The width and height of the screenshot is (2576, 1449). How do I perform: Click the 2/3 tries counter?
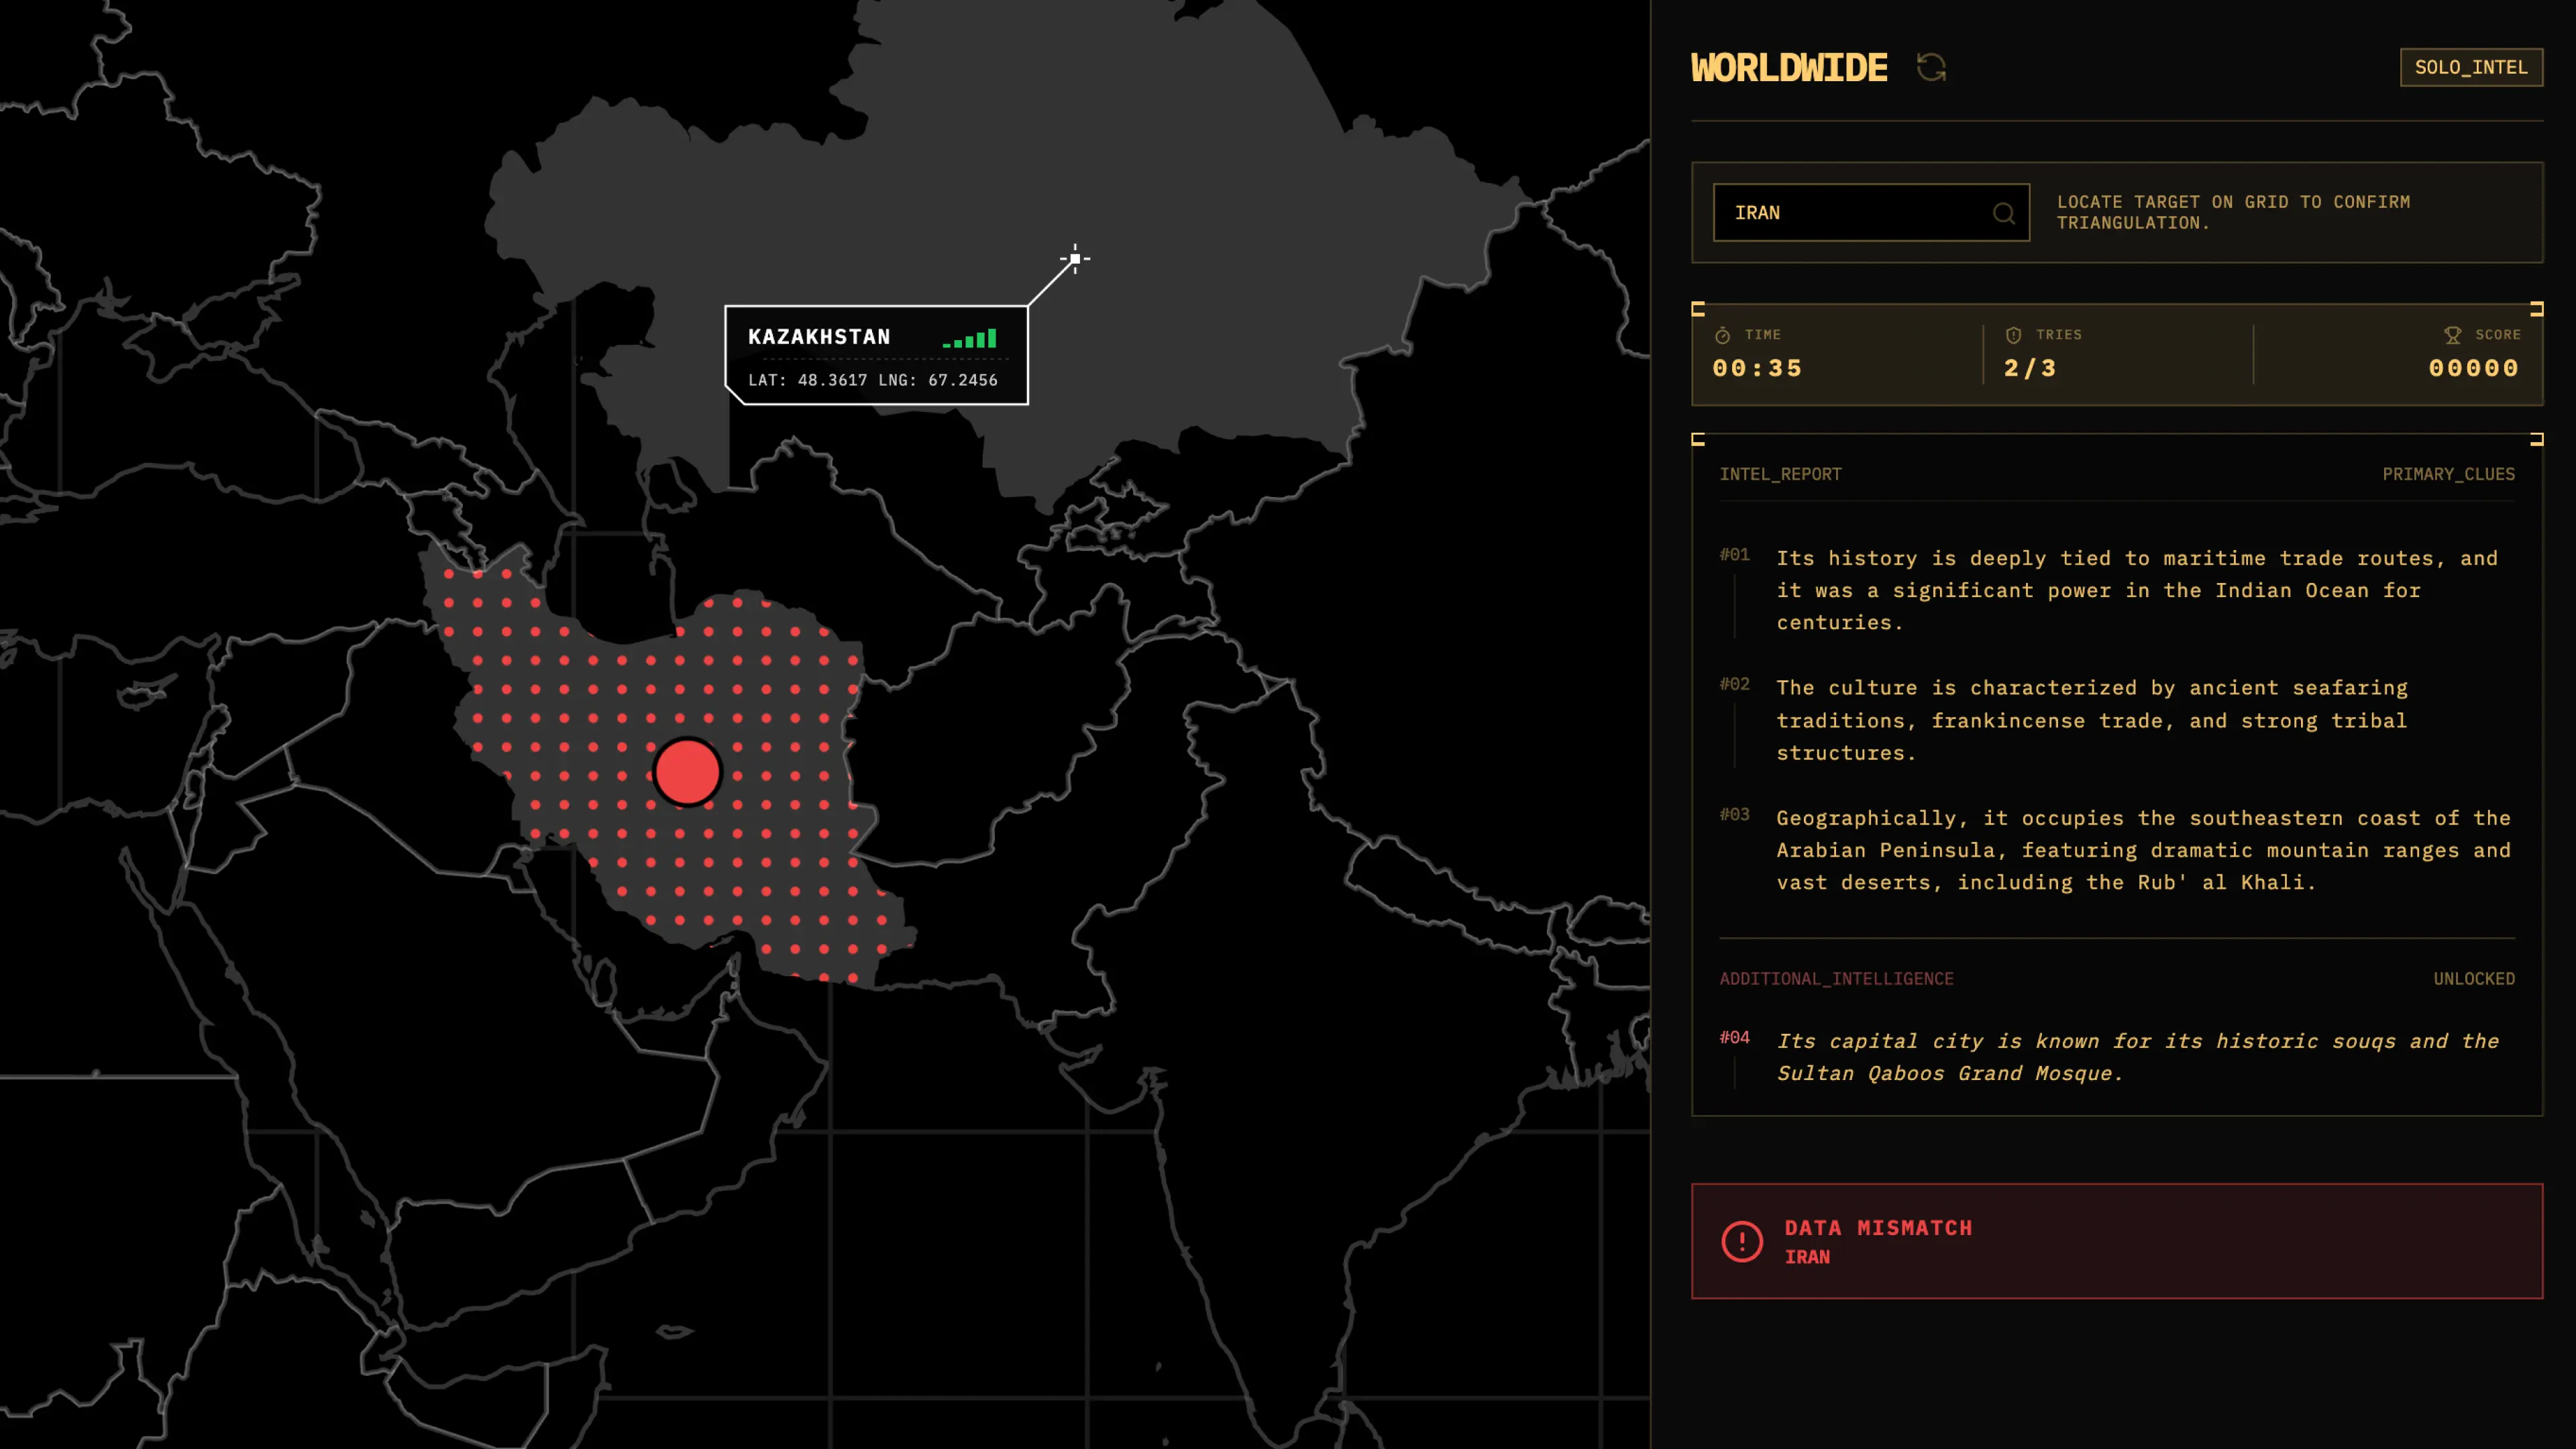(x=2029, y=368)
